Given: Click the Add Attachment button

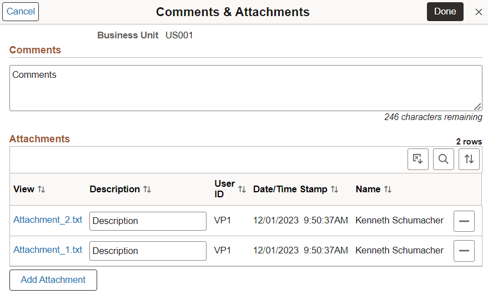Looking at the screenshot, I should (53, 280).
